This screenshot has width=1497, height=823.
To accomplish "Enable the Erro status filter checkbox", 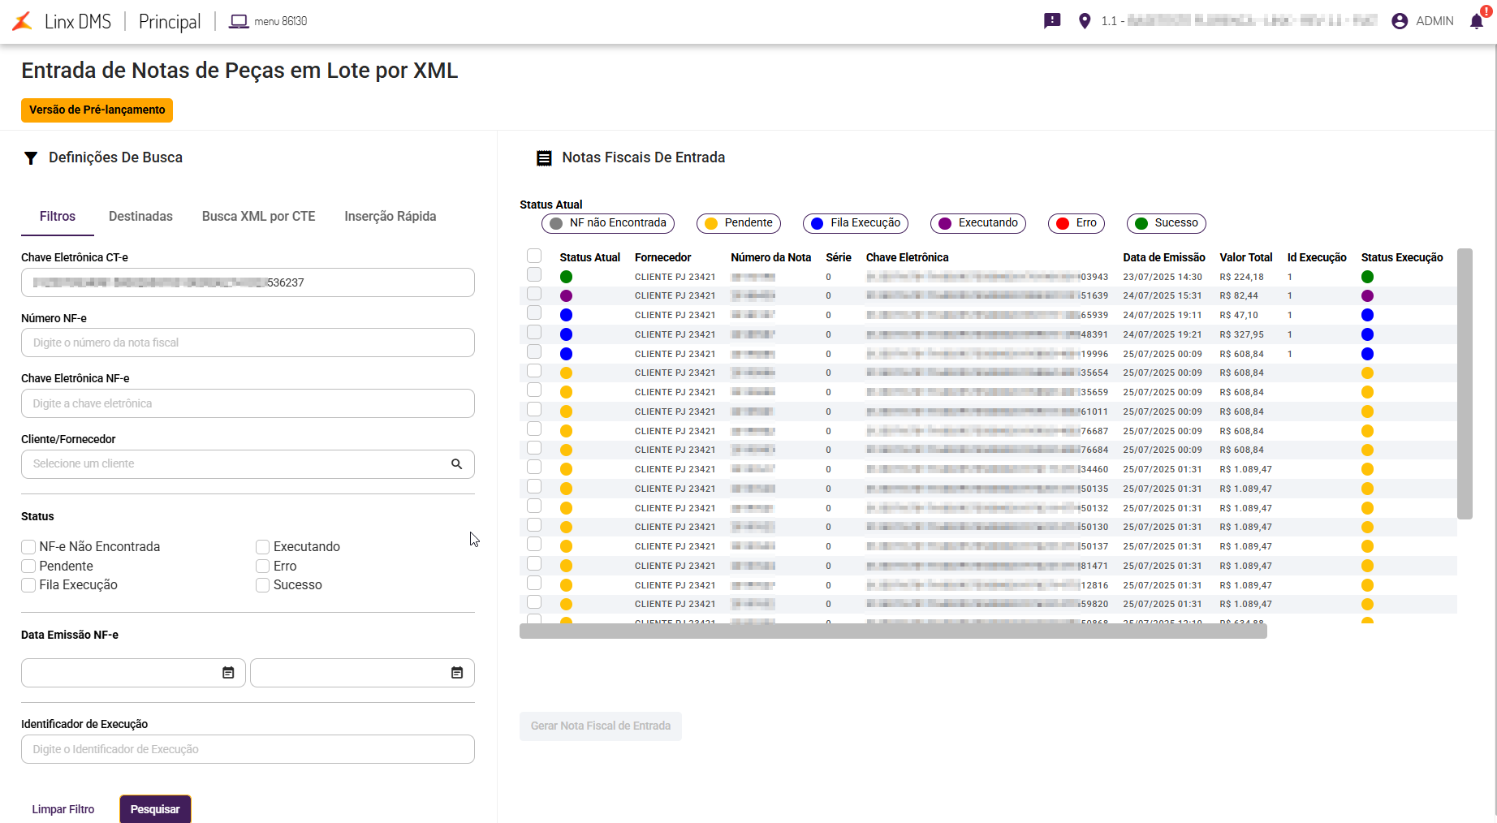I will [262, 567].
